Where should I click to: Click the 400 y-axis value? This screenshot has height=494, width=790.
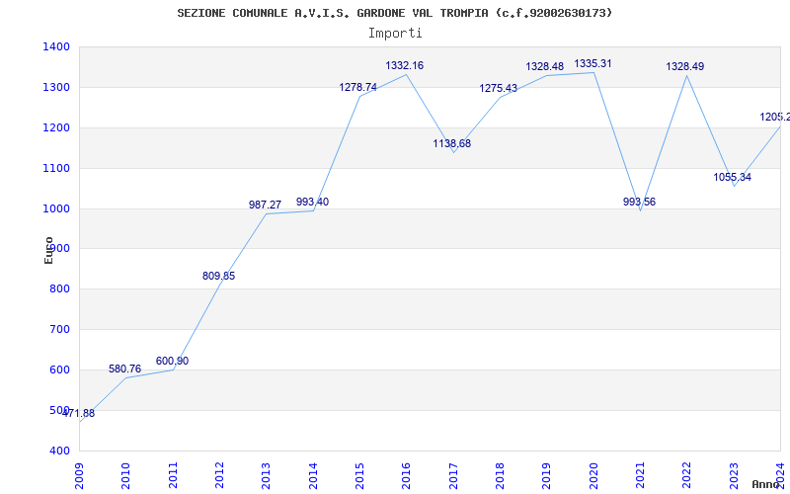point(59,451)
